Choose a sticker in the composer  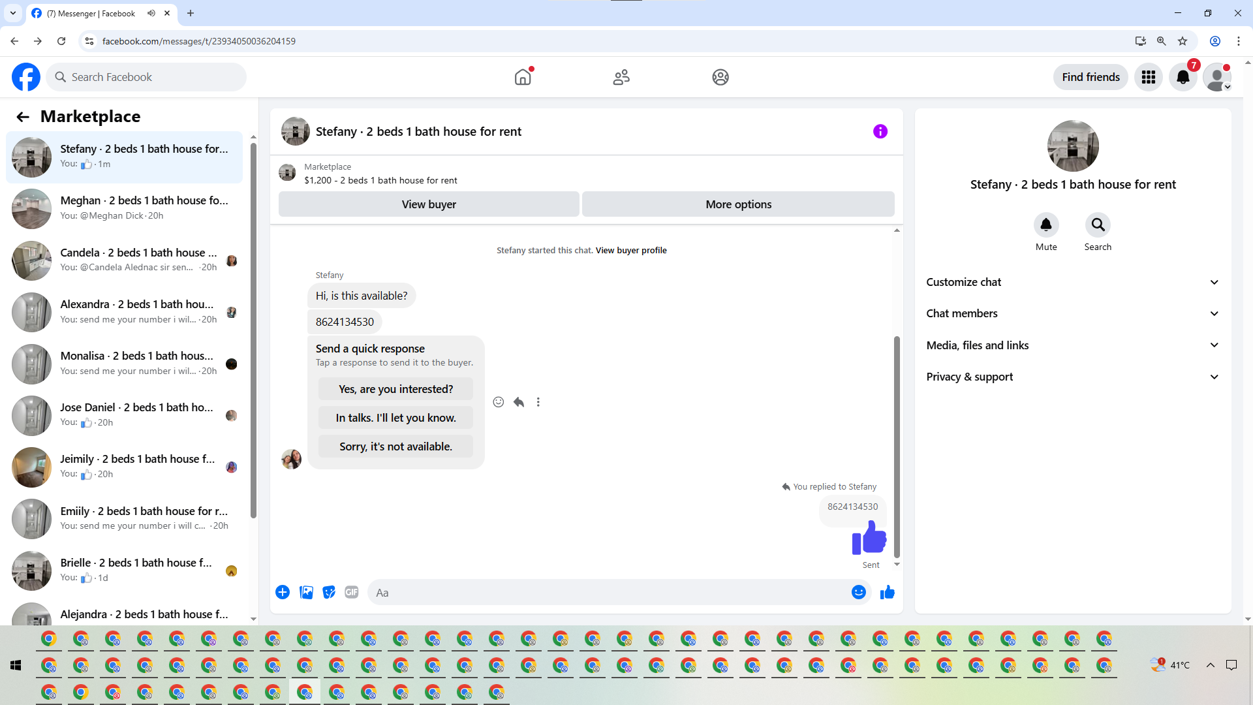pos(329,593)
